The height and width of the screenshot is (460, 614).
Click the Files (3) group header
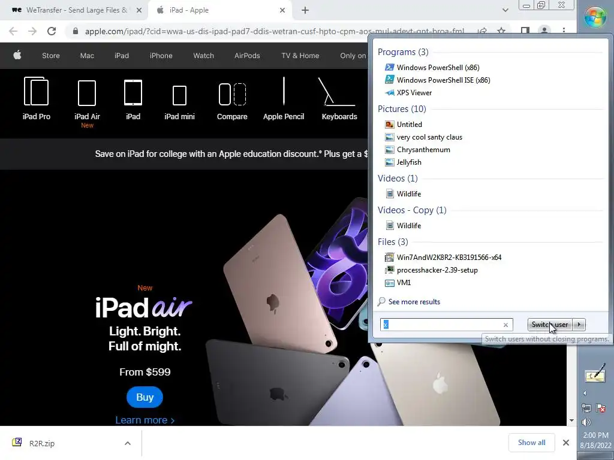[393, 242]
